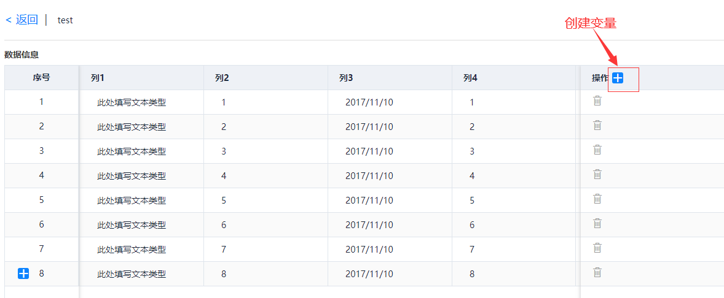Image resolution: width=724 pixels, height=298 pixels.
Task: Delete row 3 with its trash icon
Action: pos(597,150)
